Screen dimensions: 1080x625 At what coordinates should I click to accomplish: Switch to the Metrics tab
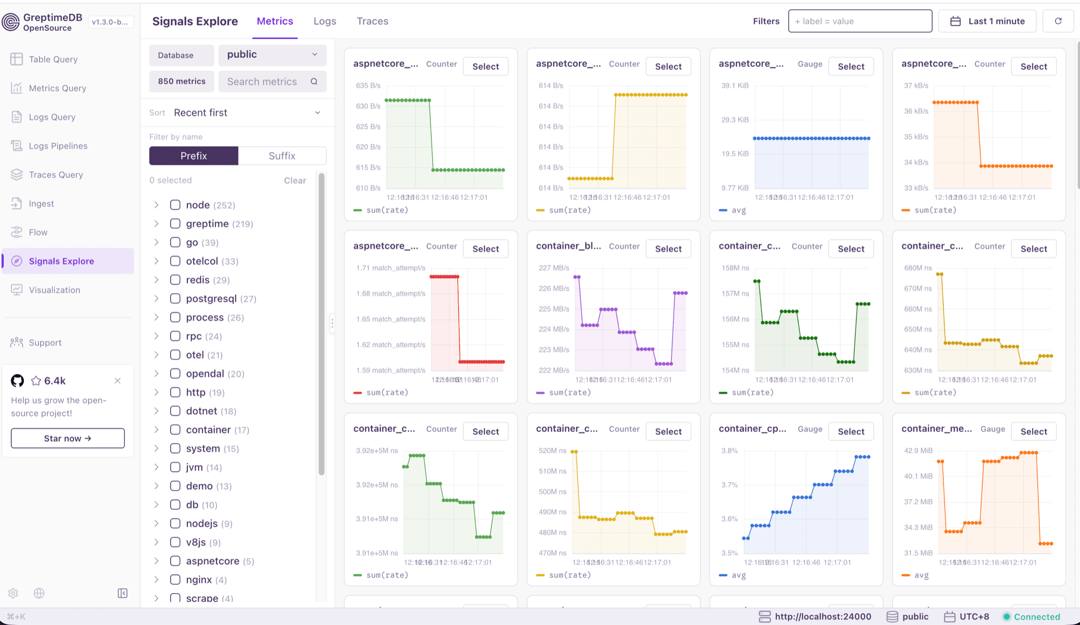(x=275, y=21)
